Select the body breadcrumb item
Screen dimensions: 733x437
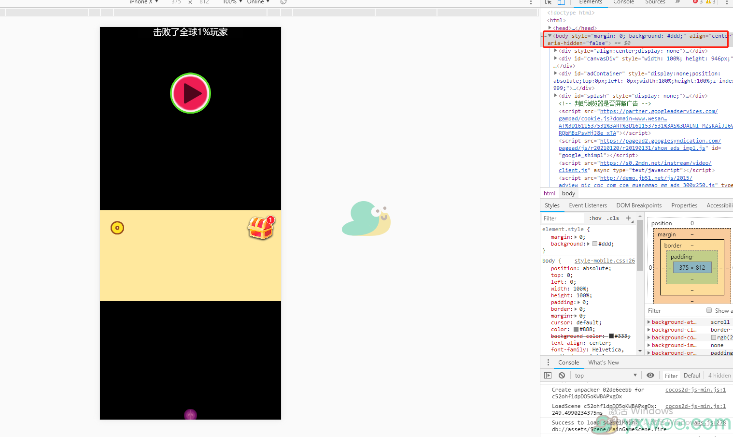[x=568, y=193]
